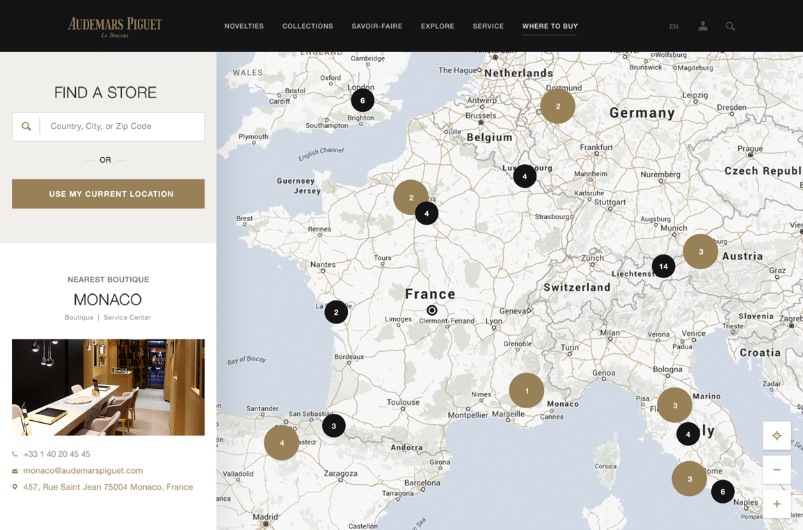
Task: Select the Monaco gold marker showing 1
Action: [x=527, y=390]
